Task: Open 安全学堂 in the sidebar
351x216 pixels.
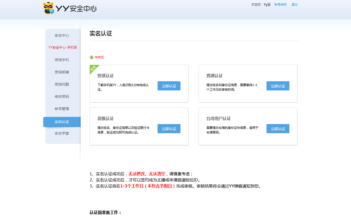Action: [62, 133]
